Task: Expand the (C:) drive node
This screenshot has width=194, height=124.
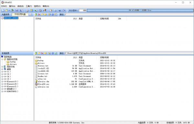Action: 2,72
